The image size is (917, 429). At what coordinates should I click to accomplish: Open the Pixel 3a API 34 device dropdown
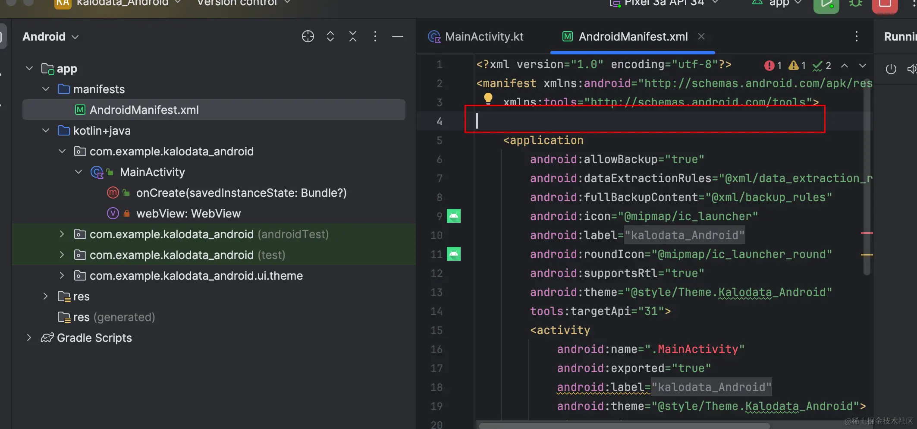click(x=664, y=3)
